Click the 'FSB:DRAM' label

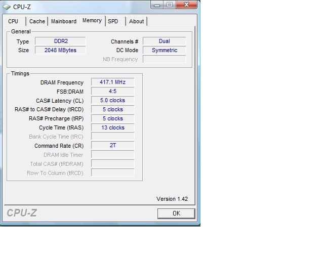pyautogui.click(x=70, y=92)
